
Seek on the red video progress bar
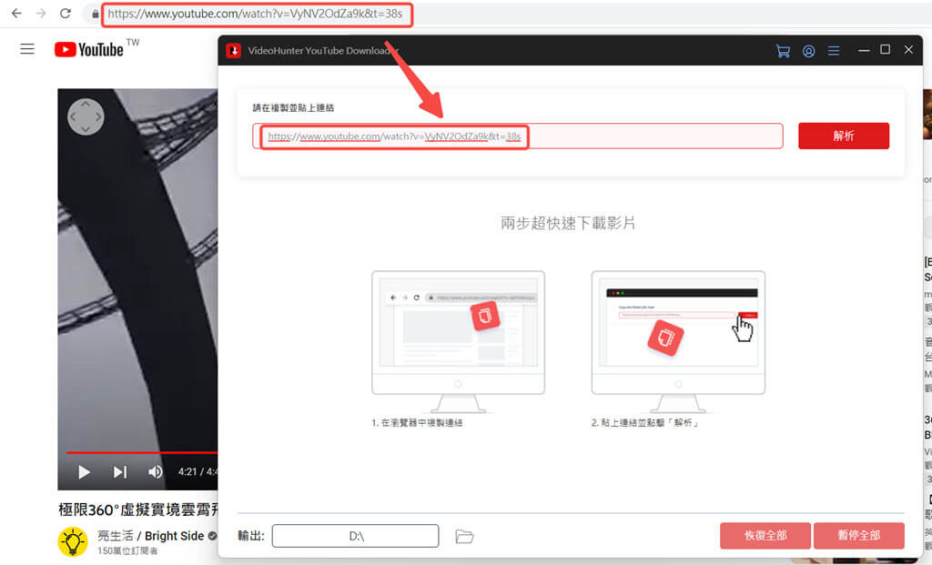[x=141, y=453]
